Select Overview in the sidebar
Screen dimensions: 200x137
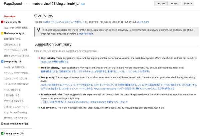tap(10, 16)
